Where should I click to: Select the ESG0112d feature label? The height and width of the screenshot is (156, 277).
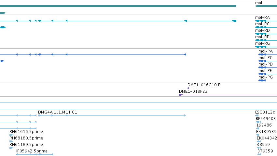click(266, 112)
